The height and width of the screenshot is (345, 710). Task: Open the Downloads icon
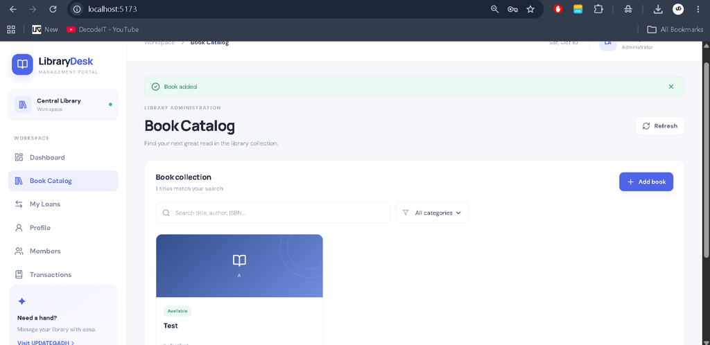(658, 9)
